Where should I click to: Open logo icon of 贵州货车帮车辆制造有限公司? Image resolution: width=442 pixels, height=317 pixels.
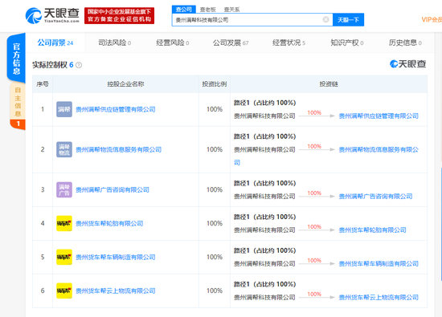(64, 257)
